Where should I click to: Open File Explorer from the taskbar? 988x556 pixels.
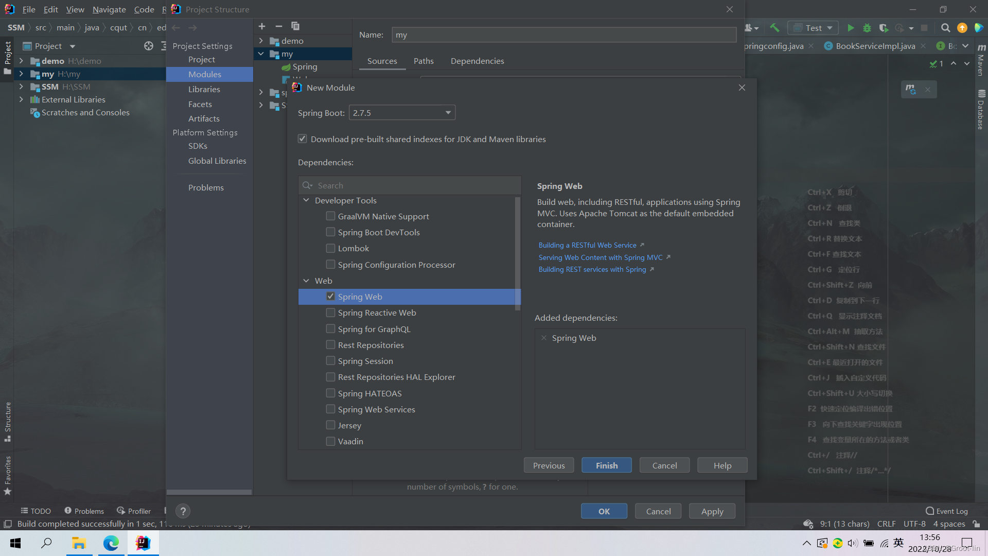click(79, 543)
